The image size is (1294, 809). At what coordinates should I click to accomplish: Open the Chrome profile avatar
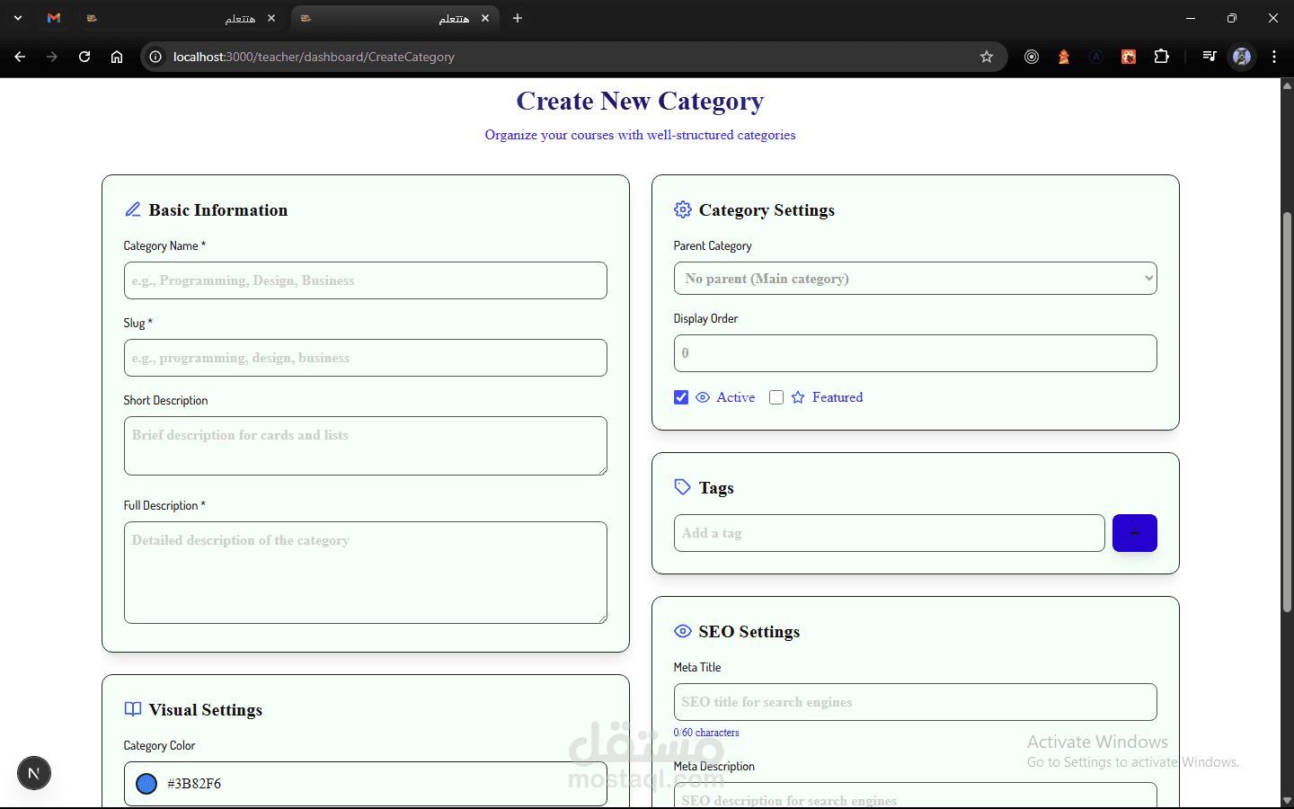[x=1241, y=57]
